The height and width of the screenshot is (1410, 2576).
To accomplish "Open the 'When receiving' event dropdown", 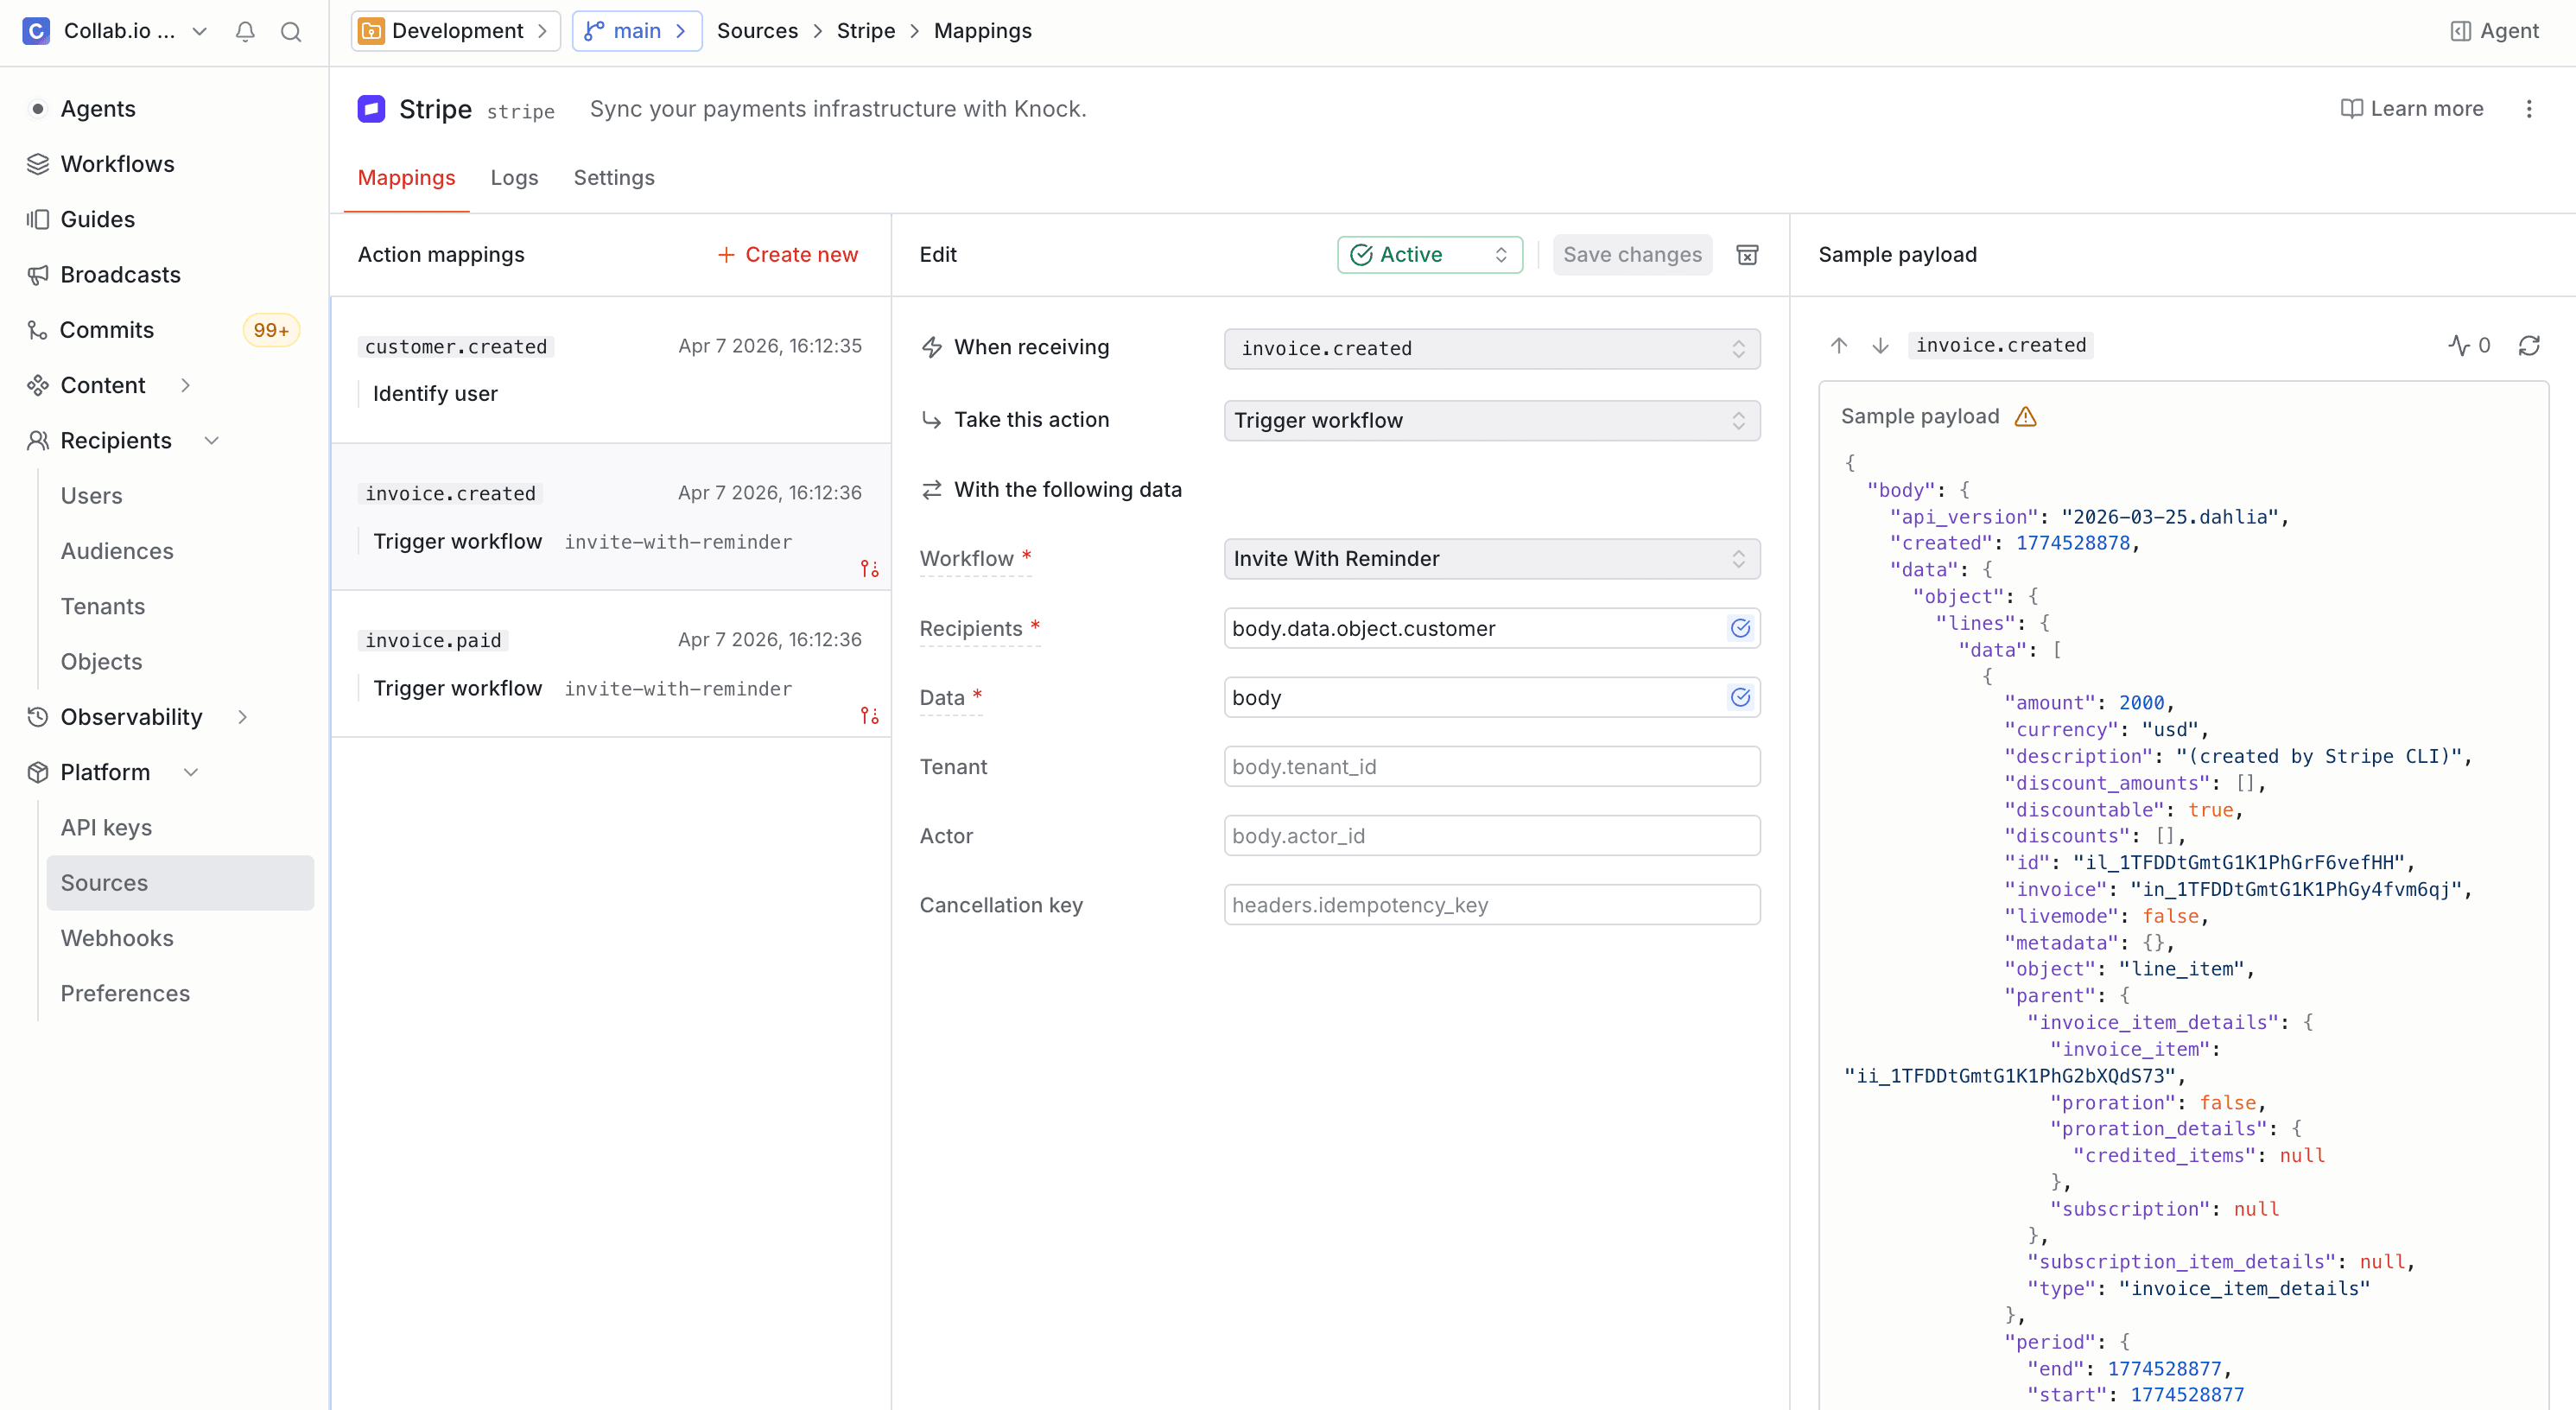I will tap(1491, 348).
